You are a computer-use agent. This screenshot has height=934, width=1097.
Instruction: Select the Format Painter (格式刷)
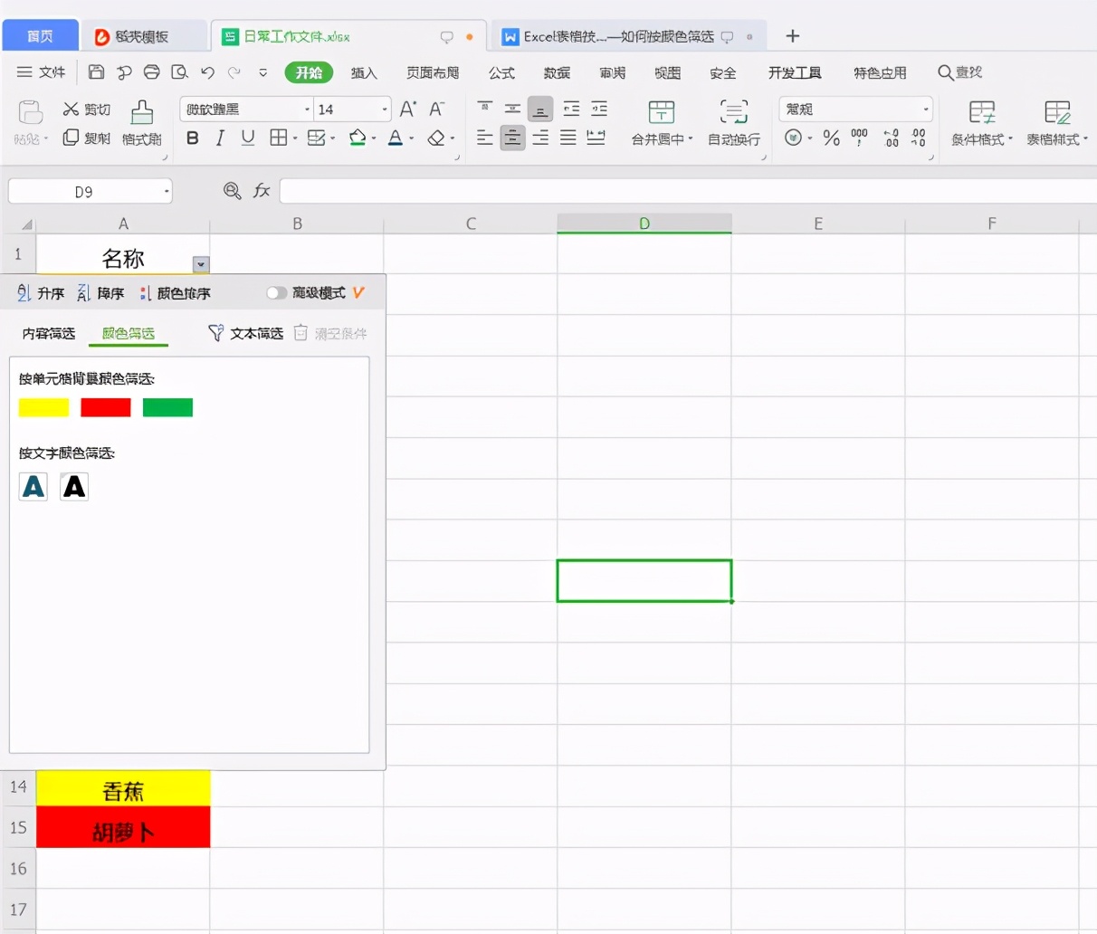click(x=142, y=123)
